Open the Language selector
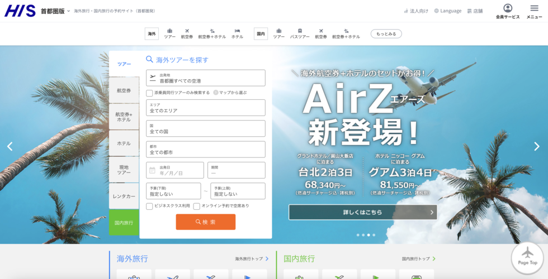Viewport: 548px width, 279px height. 448,11
